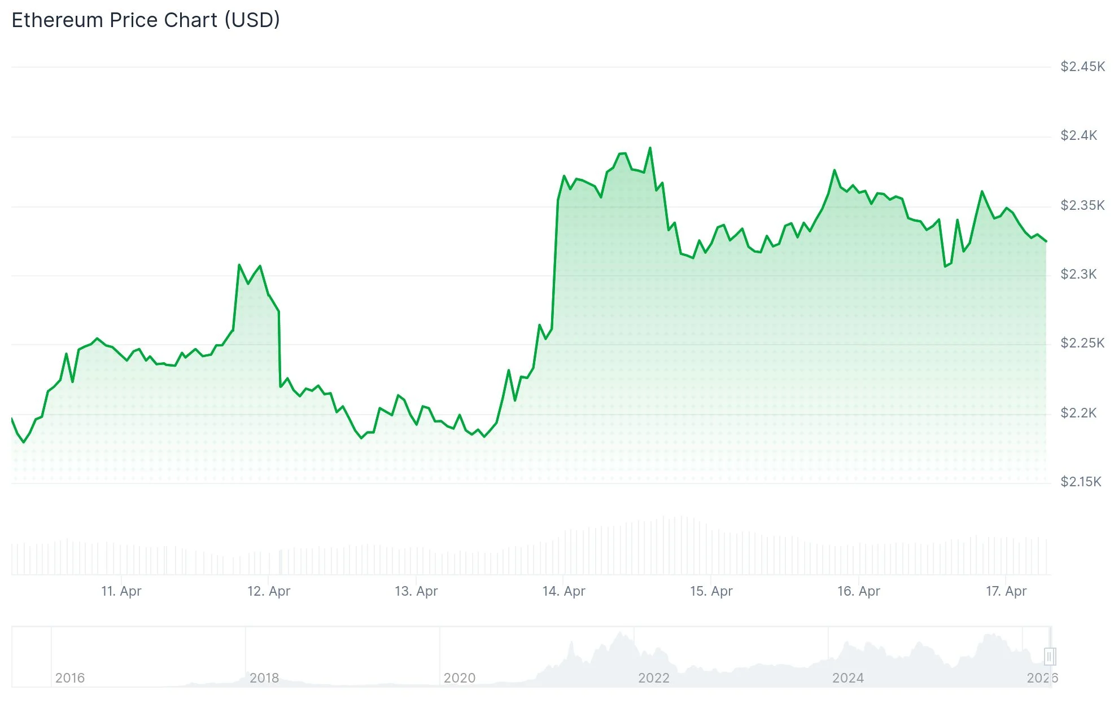
Task: Select the $2.3K price axis label
Action: tap(1078, 274)
